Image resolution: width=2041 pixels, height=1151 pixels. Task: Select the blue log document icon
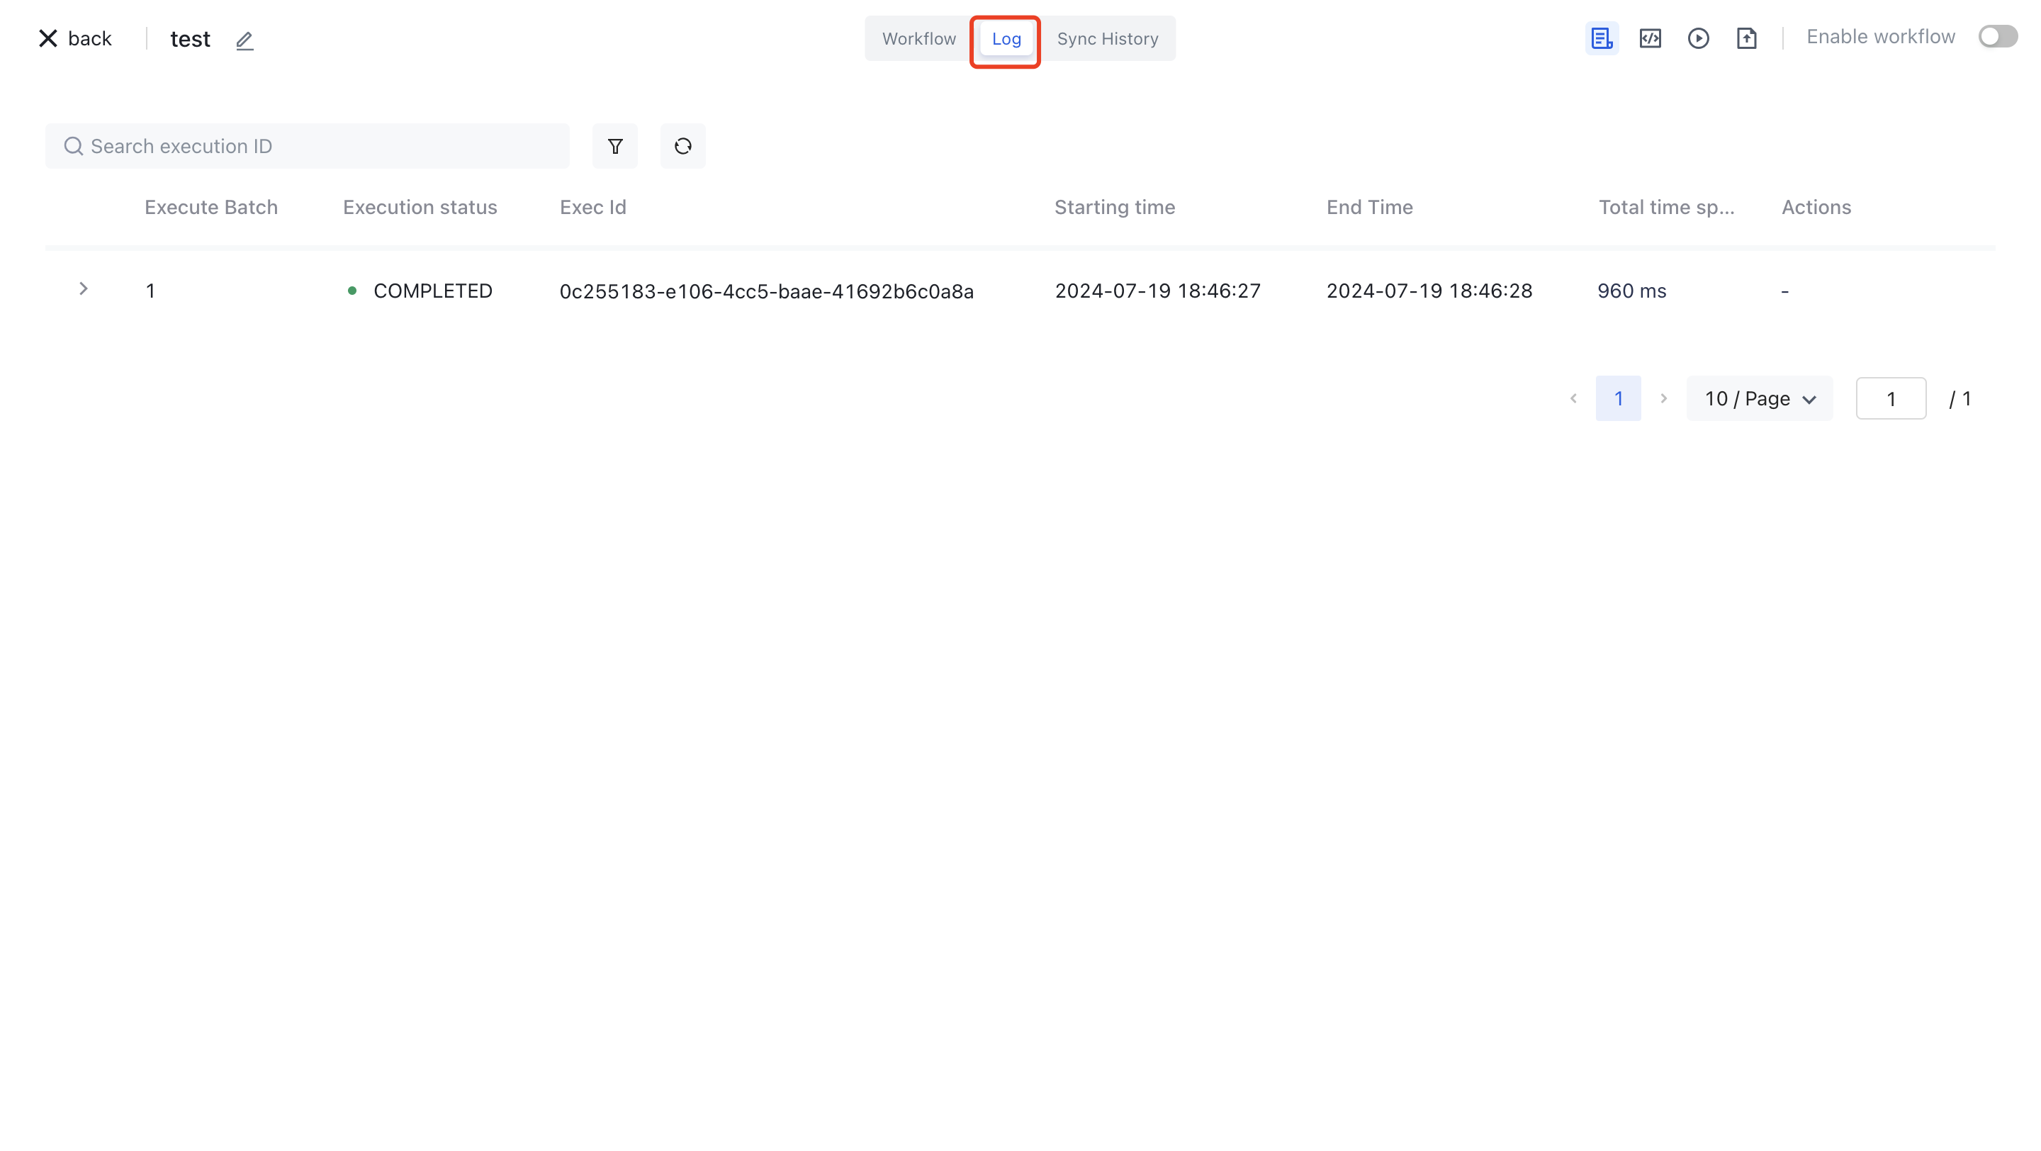1602,38
